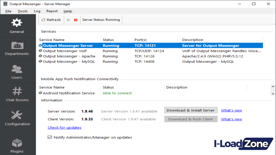Click the TCP: 14406 port cell
This screenshot has height=155, width=276.
pos(144,62)
